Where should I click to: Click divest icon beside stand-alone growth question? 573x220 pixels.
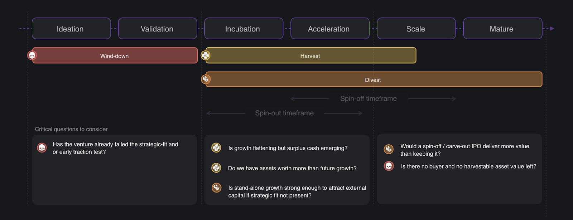tap(217, 187)
